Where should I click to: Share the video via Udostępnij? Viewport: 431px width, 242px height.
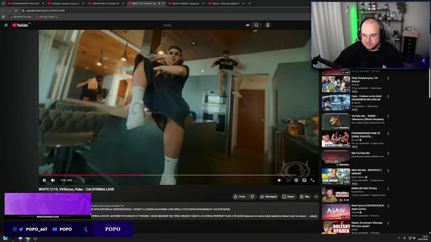pyautogui.click(x=268, y=197)
